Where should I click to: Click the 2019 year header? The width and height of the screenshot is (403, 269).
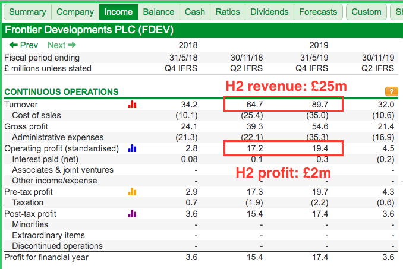tap(319, 45)
